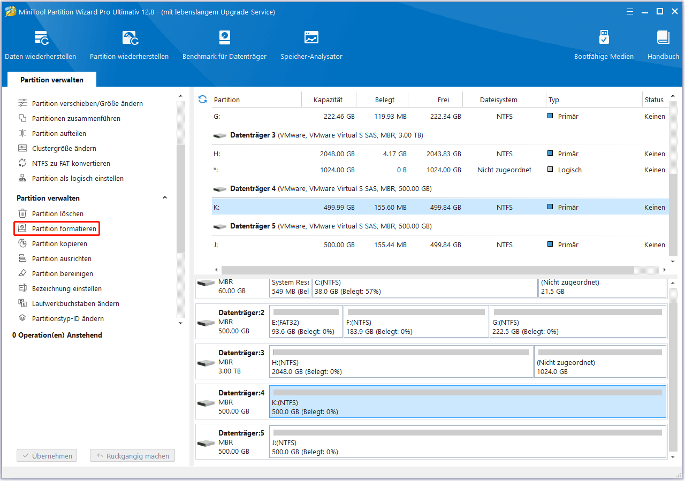This screenshot has width=685, height=481.
Task: Choose Partition kopieren
Action: [59, 243]
